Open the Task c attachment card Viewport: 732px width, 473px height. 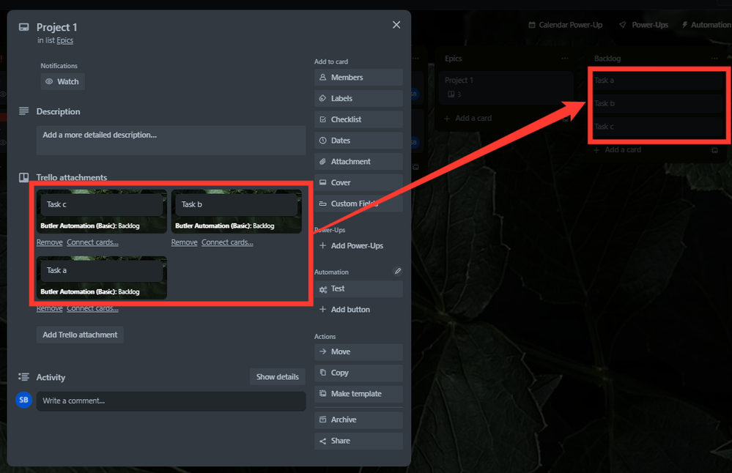tap(102, 212)
